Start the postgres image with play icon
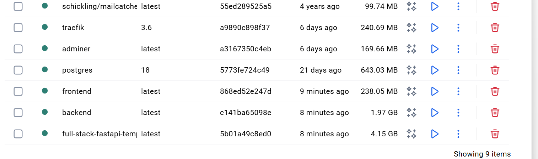The height and width of the screenshot is (159, 538). pyautogui.click(x=434, y=70)
